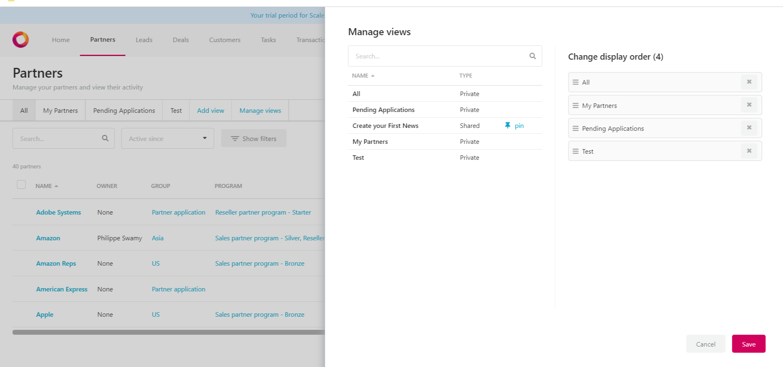Image resolution: width=783 pixels, height=367 pixels.
Task: Click the OWNER column header
Action: [x=107, y=186]
